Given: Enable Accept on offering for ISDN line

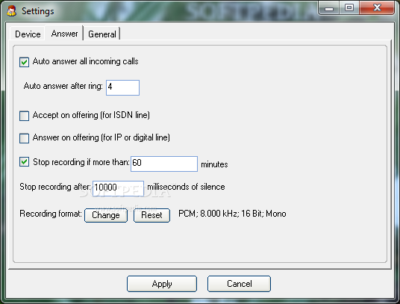Looking at the screenshot, I should [x=24, y=116].
